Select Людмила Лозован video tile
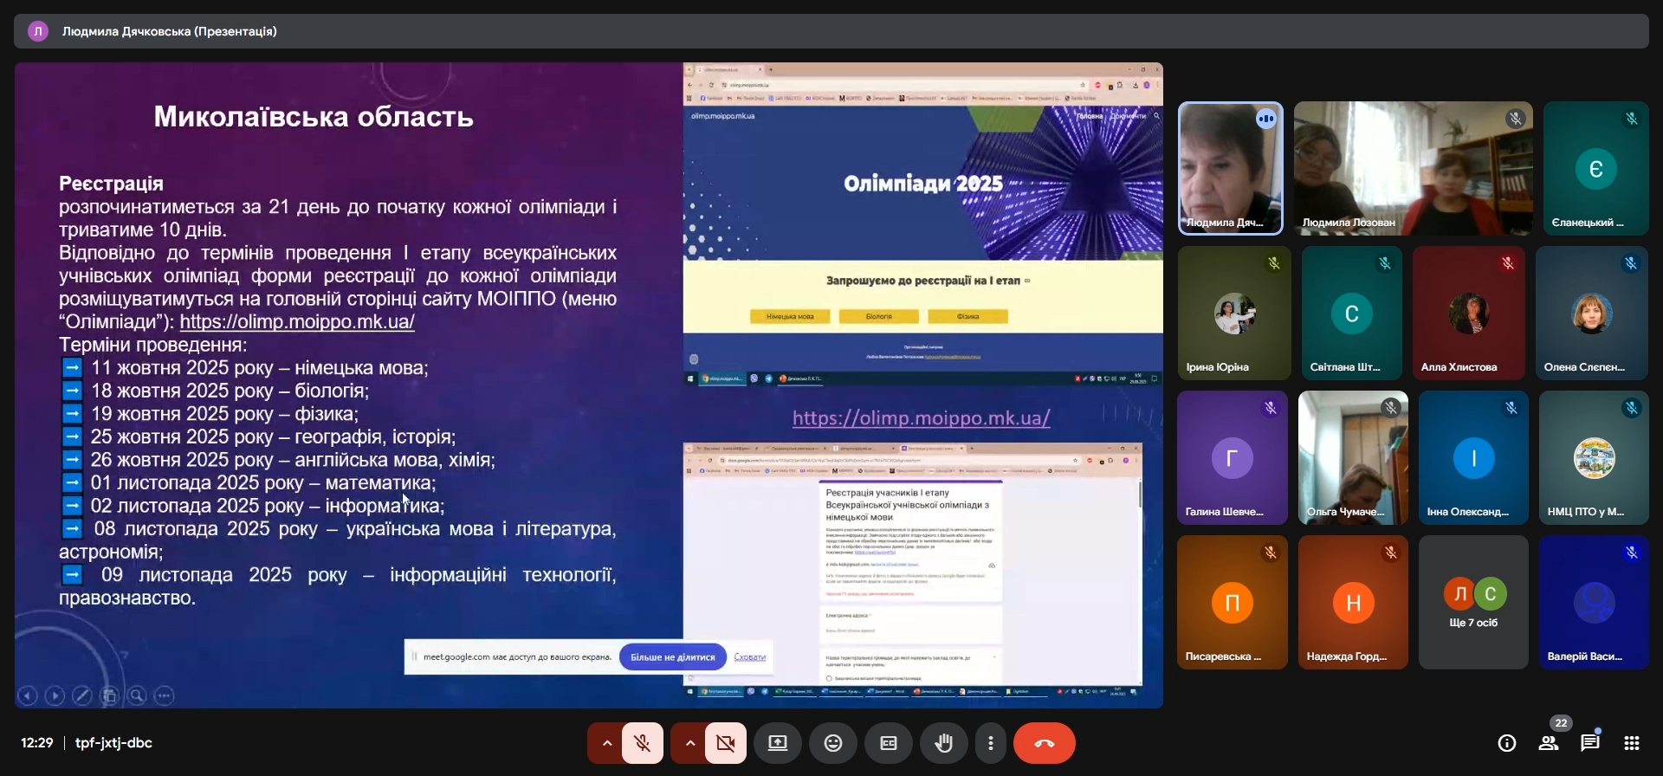This screenshot has width=1663, height=776. [1413, 168]
